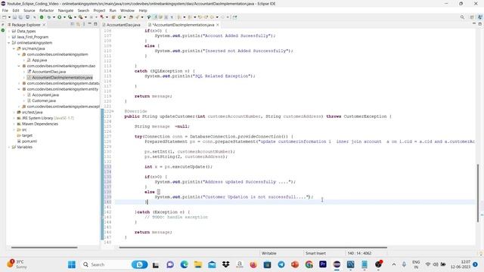
Task: Open the Debug configurations dropdown arrow
Action: pos(54,17)
